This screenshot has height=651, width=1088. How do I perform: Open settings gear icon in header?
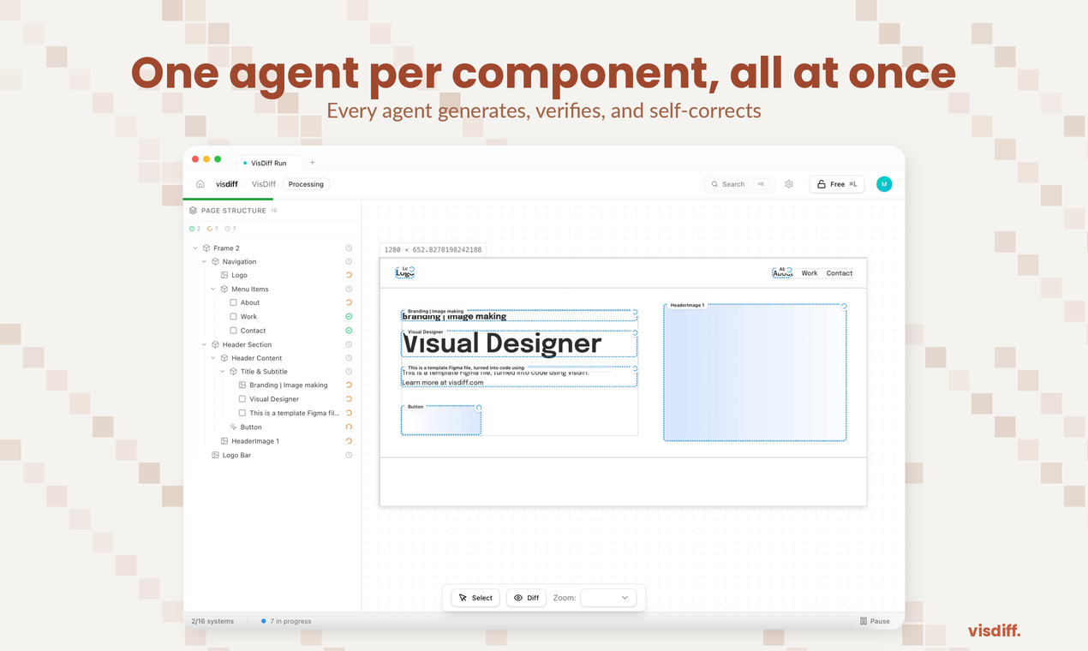[x=789, y=184]
